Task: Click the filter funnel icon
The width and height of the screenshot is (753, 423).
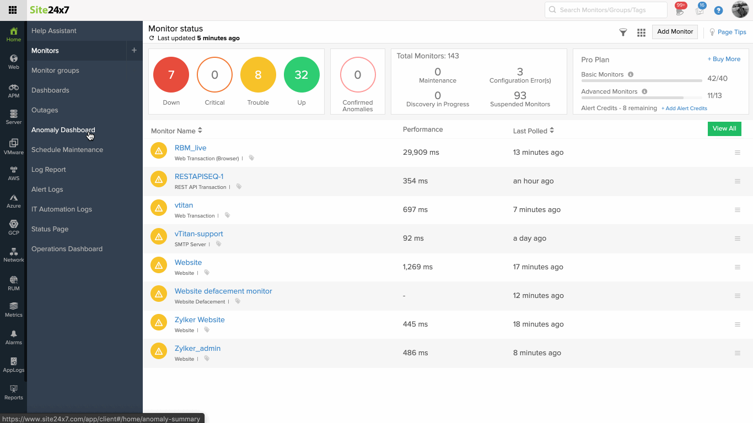Action: pyautogui.click(x=623, y=32)
